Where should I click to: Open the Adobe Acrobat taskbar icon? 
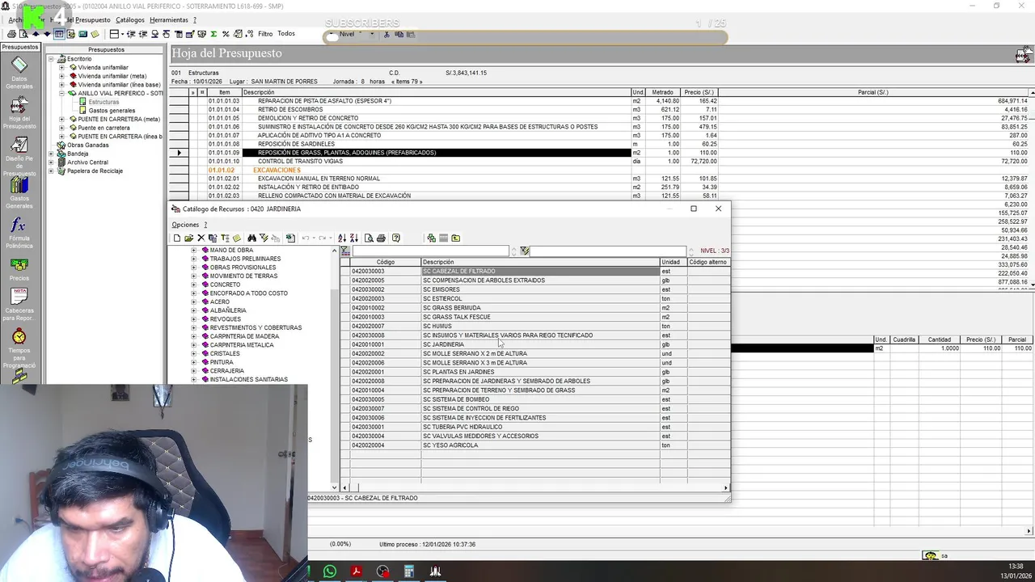tap(356, 571)
